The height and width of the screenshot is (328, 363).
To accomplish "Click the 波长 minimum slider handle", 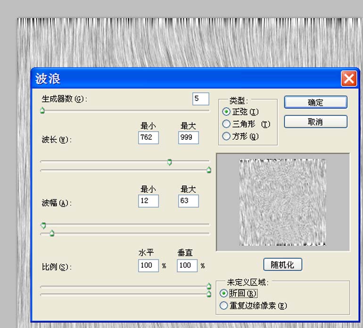I will click(169, 162).
